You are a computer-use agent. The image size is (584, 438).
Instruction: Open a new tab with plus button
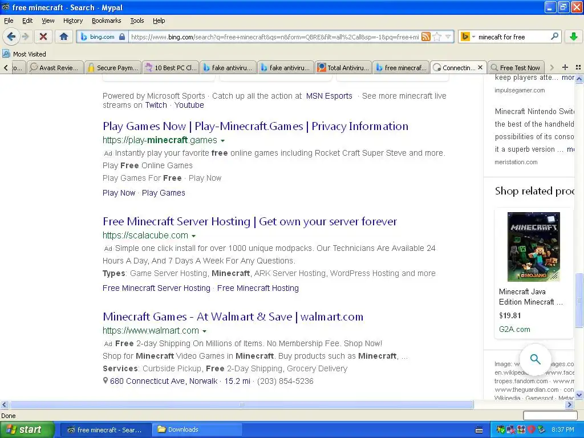[x=565, y=67]
